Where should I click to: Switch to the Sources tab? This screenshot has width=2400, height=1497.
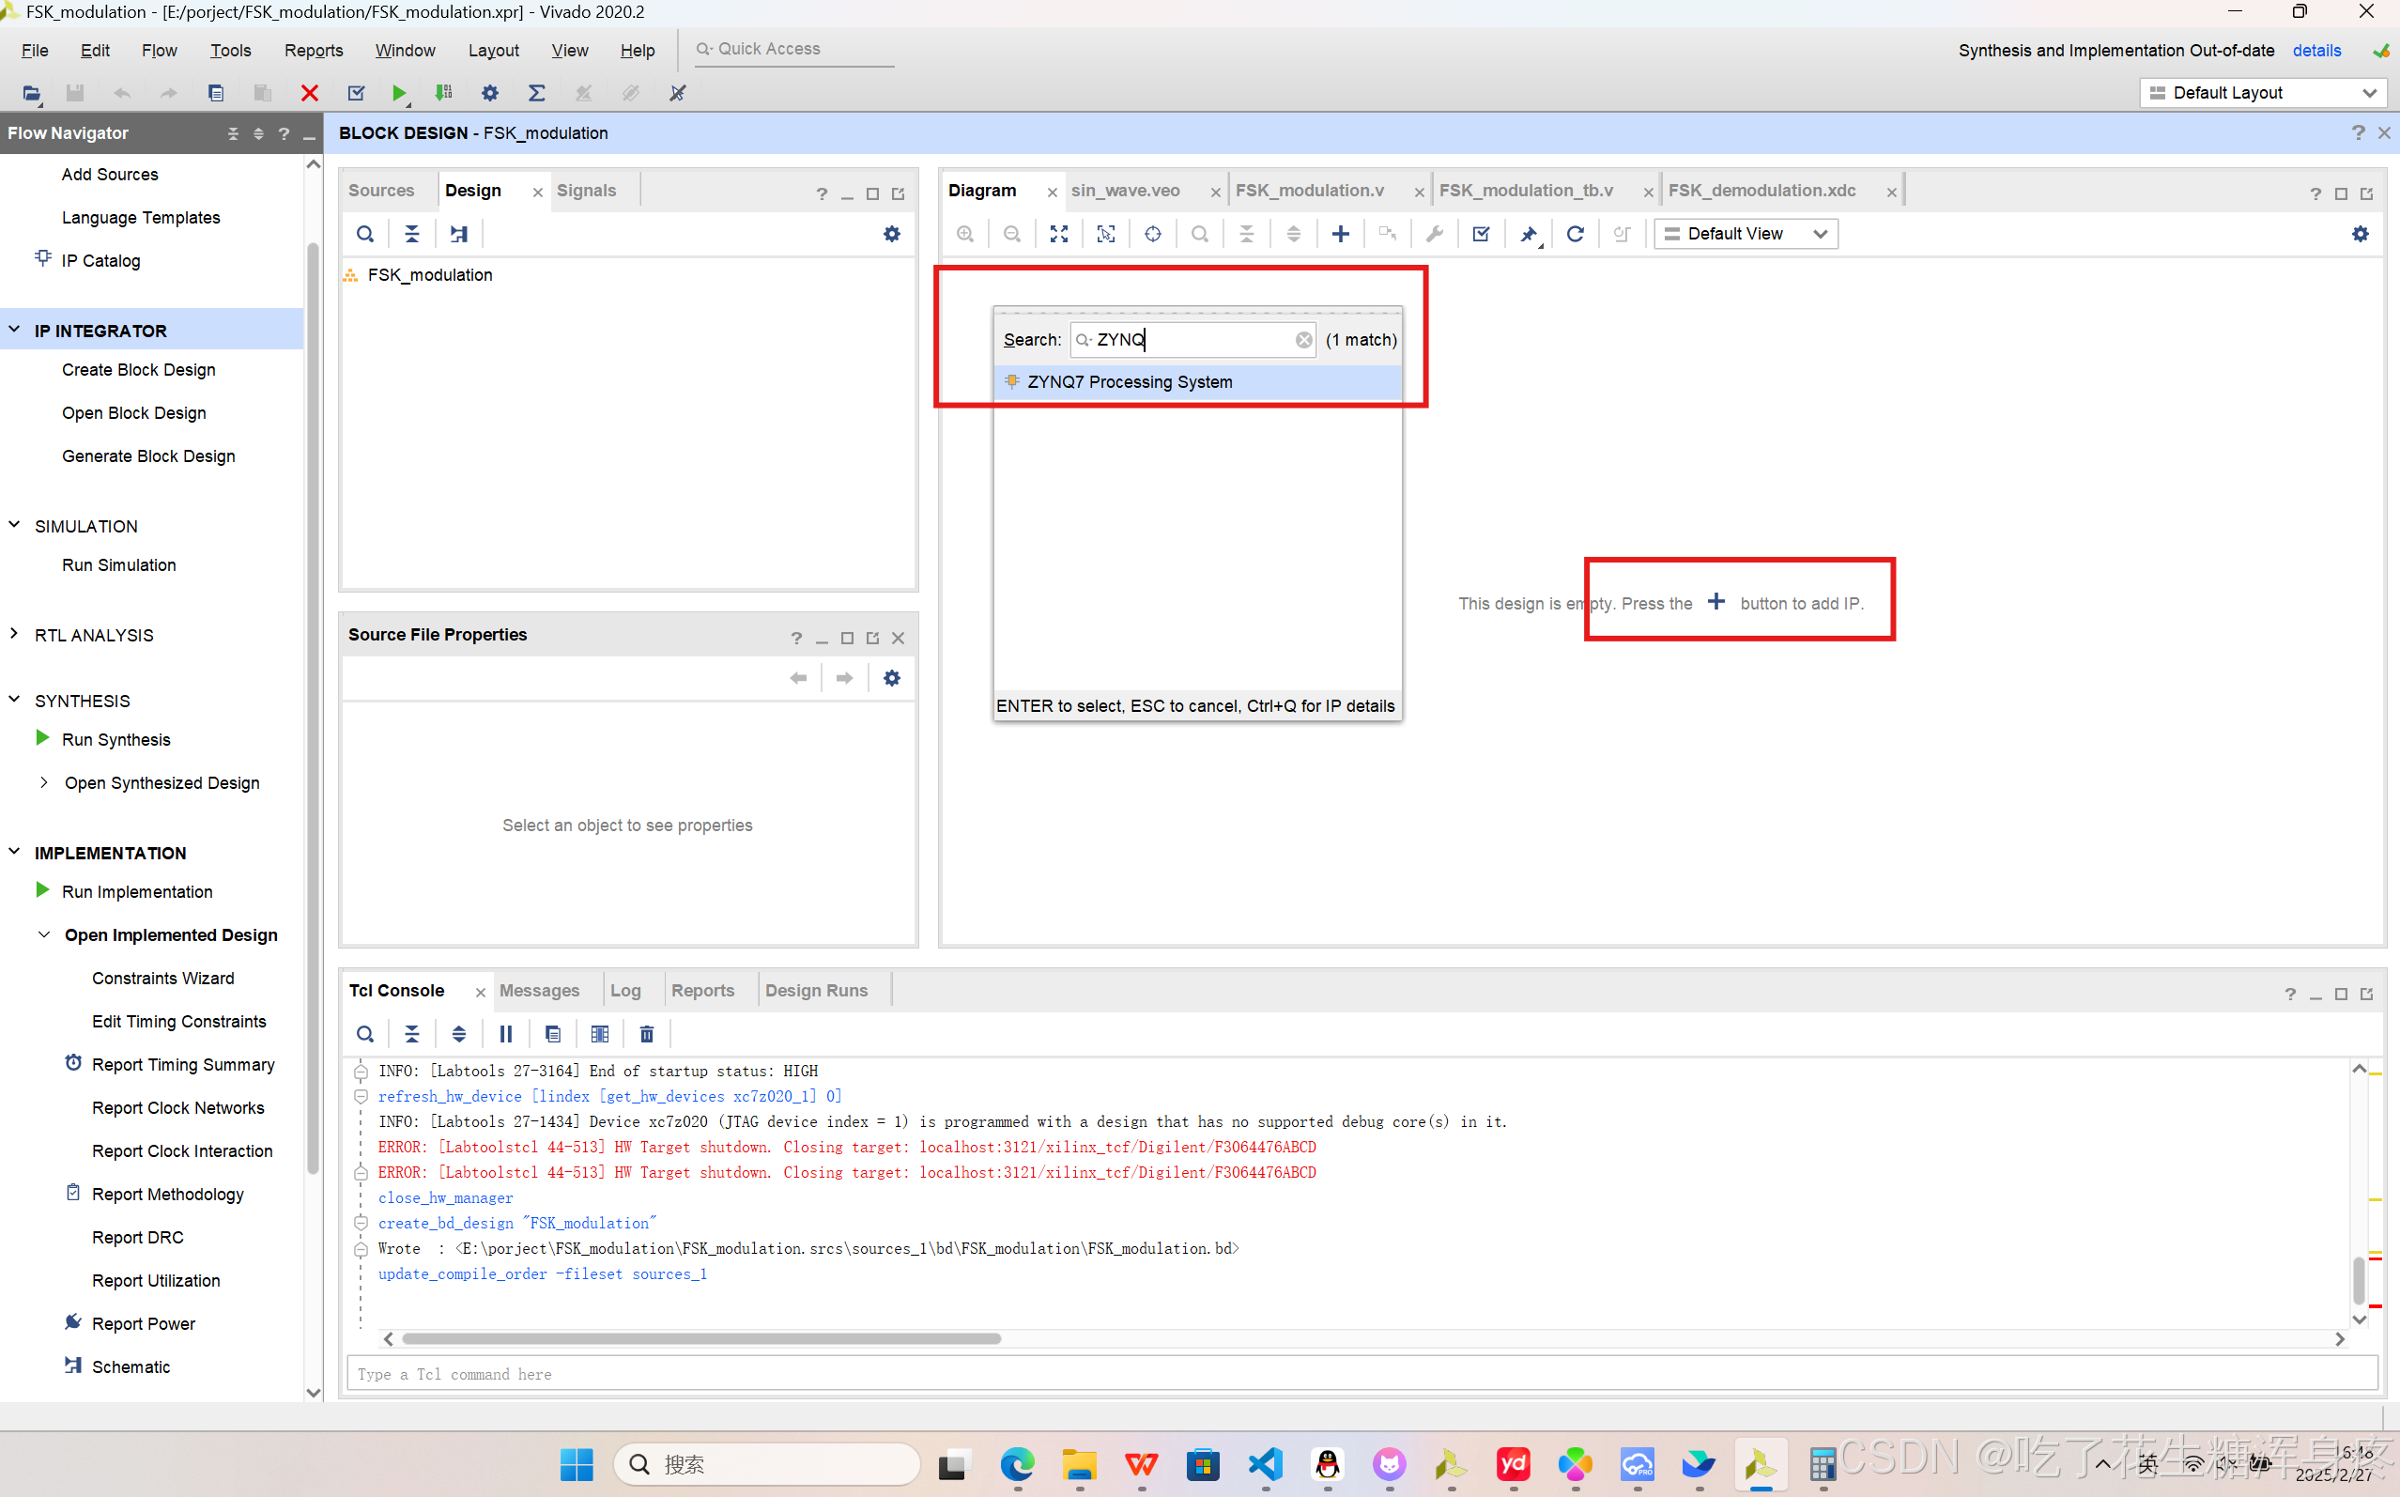(x=381, y=190)
